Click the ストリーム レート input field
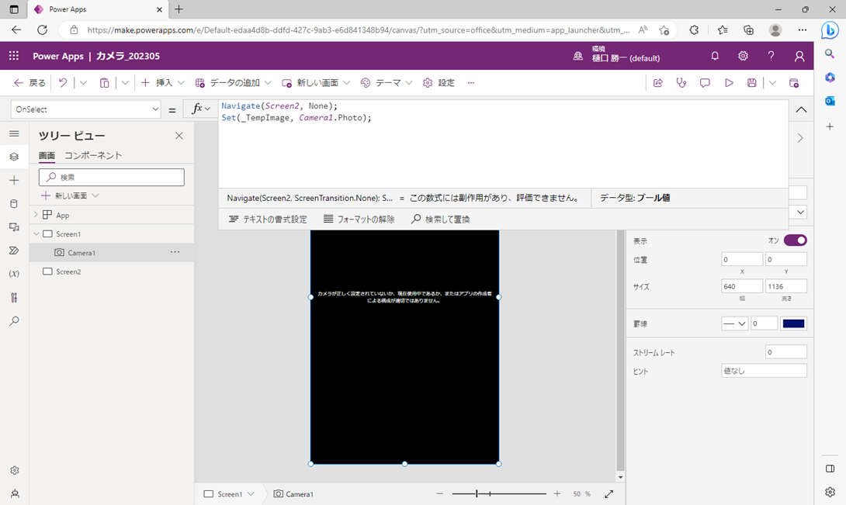The width and height of the screenshot is (846, 505). pyautogui.click(x=786, y=351)
